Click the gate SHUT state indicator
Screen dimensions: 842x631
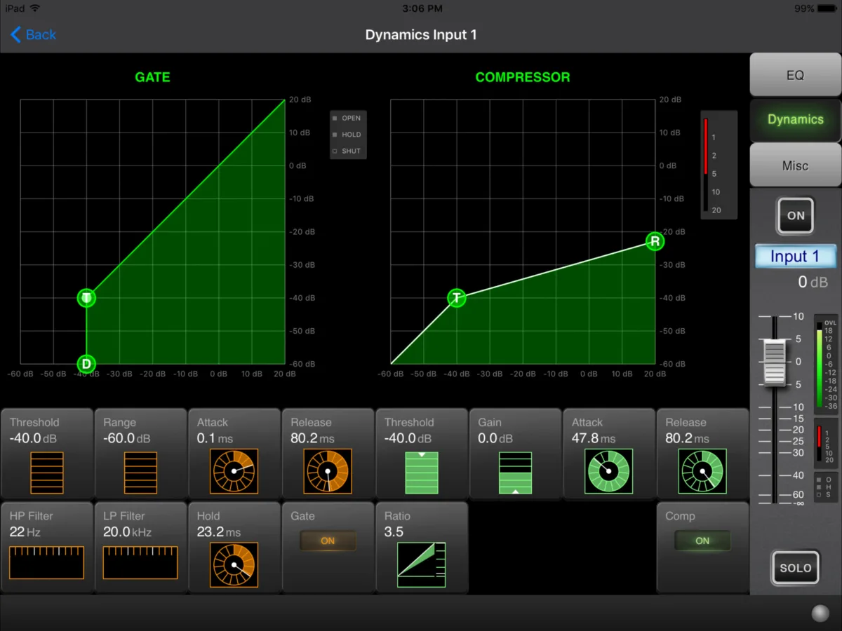pyautogui.click(x=347, y=151)
